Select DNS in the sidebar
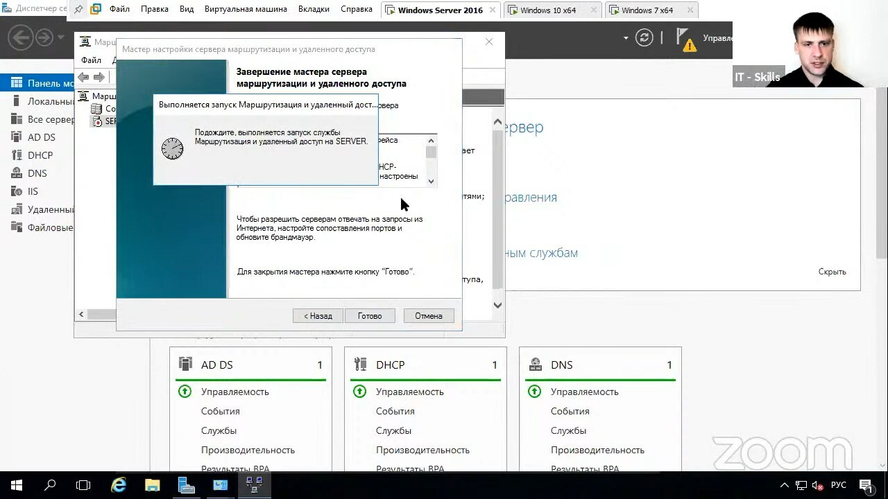888x499 pixels. coord(37,173)
